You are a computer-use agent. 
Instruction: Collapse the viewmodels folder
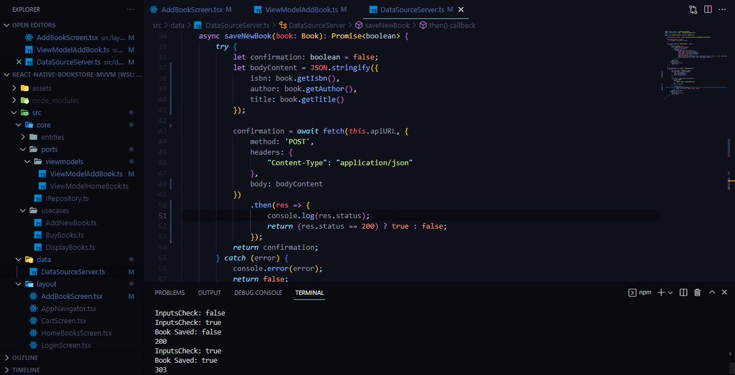[64, 162]
